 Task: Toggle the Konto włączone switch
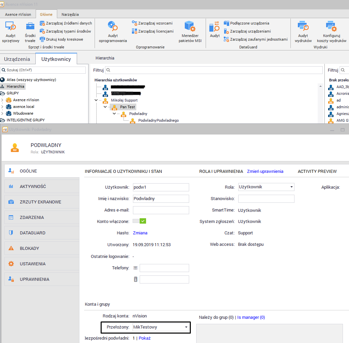[139, 221]
